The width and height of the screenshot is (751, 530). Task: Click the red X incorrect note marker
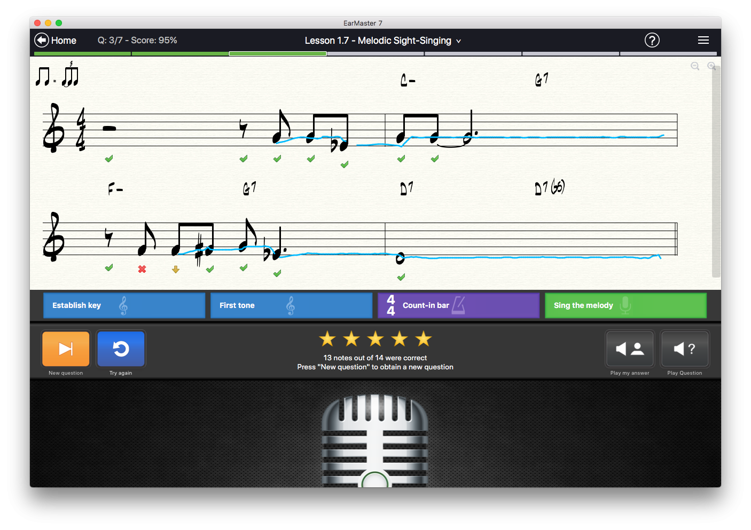click(142, 270)
